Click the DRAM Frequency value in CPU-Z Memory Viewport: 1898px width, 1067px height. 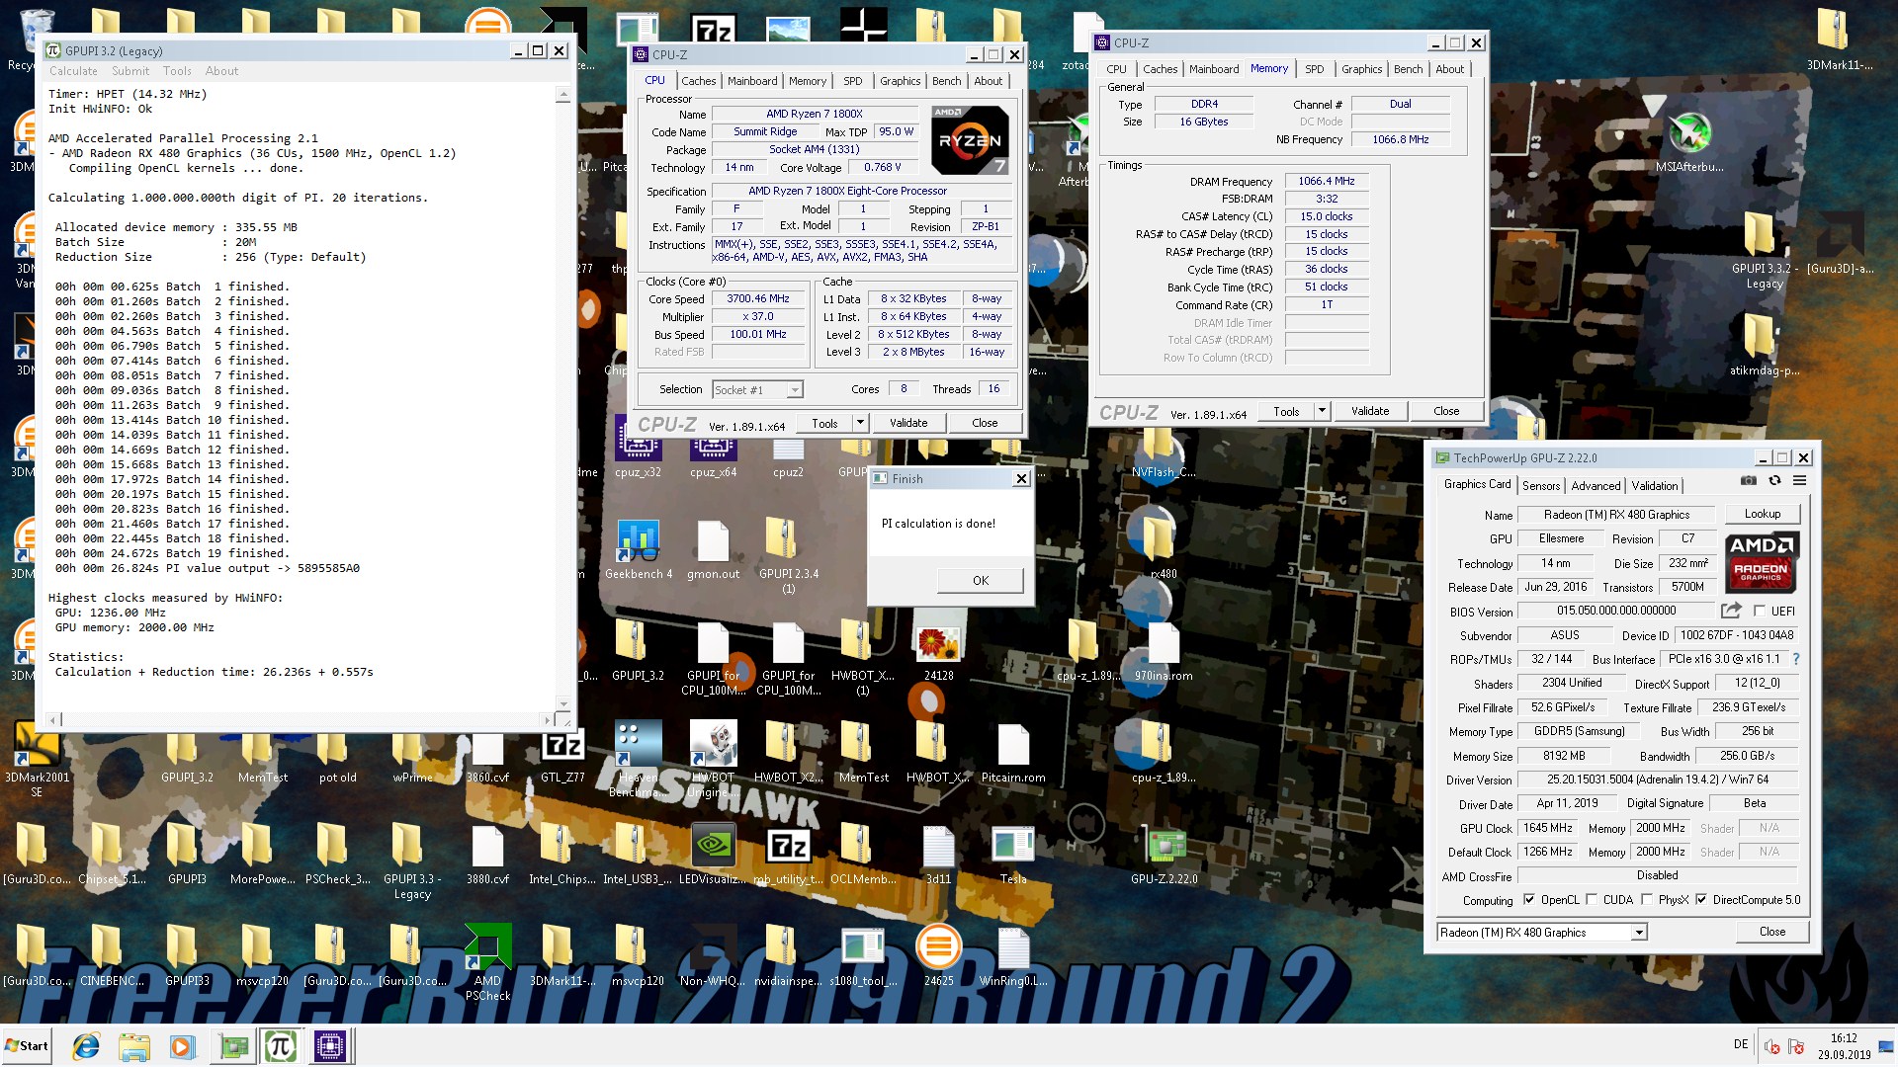tap(1326, 181)
